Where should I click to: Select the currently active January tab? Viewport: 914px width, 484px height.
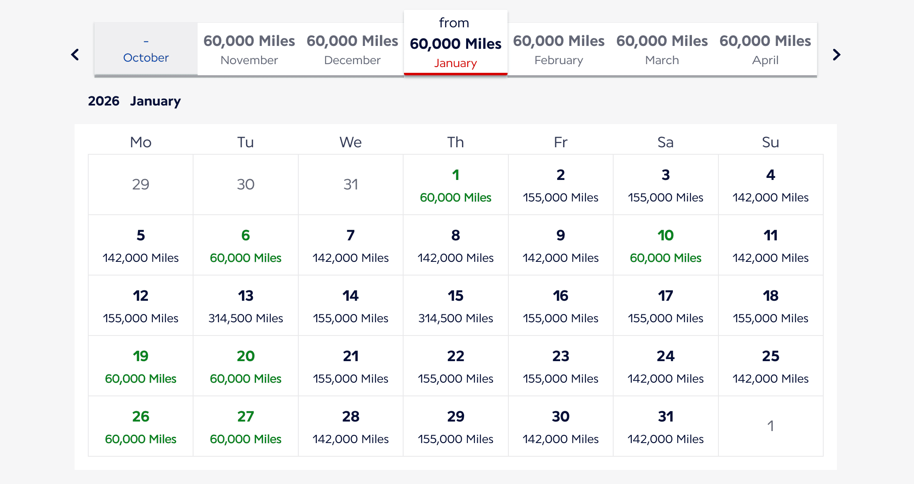tap(455, 43)
